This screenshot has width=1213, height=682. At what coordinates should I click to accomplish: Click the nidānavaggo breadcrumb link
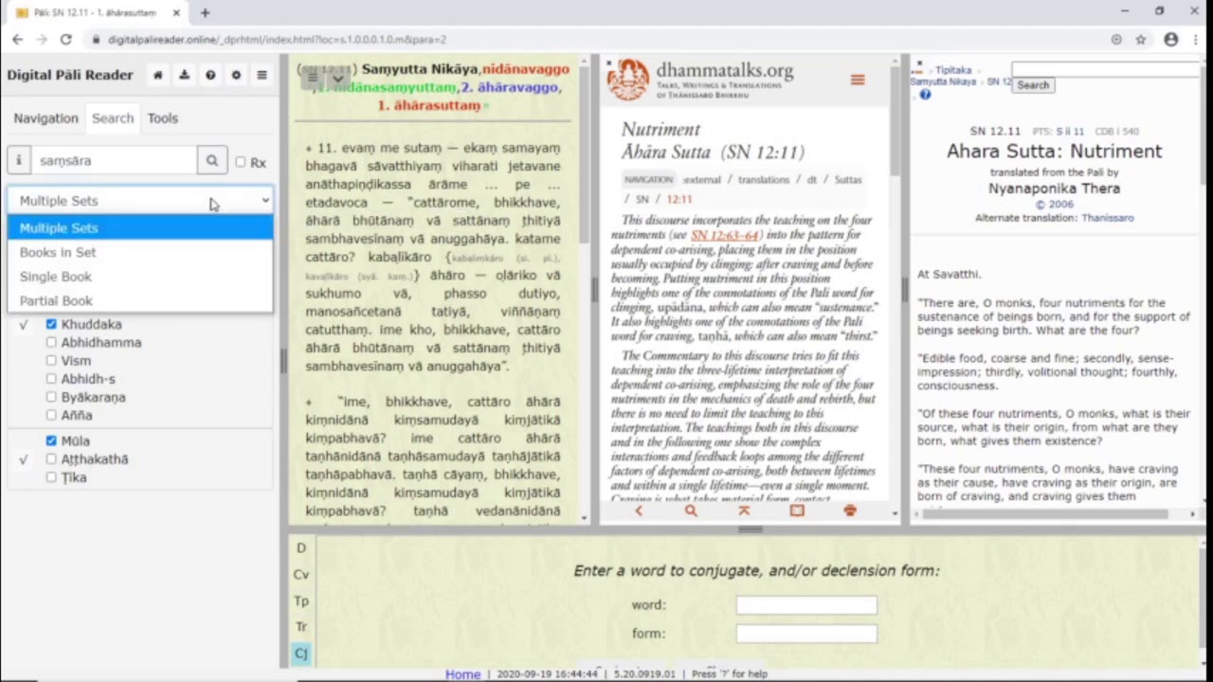coord(525,69)
